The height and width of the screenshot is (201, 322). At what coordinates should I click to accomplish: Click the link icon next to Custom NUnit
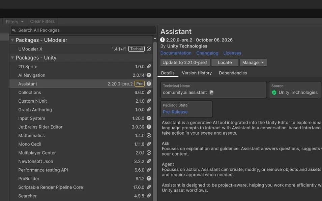pyautogui.click(x=149, y=101)
